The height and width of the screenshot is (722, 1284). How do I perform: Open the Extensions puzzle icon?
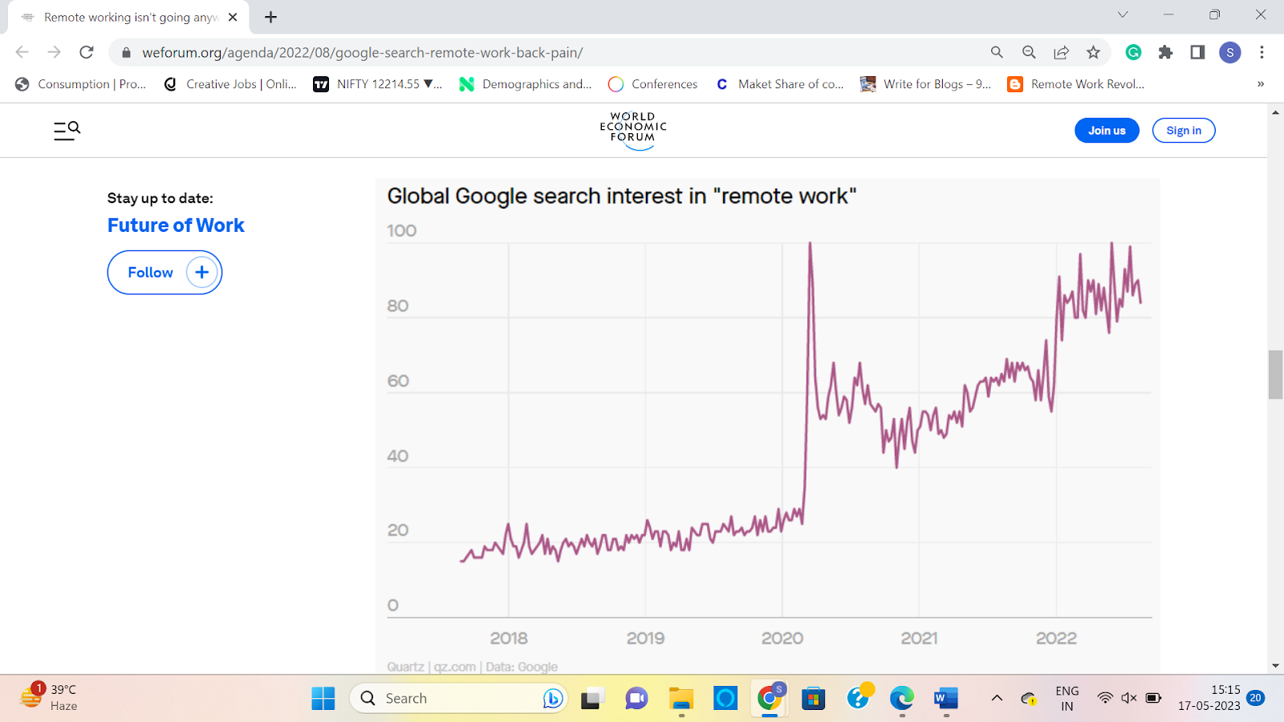(1165, 52)
